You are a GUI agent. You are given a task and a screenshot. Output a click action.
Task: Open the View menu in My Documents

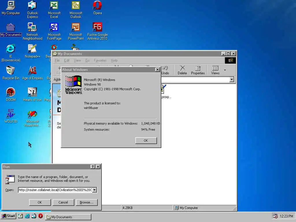(x=77, y=60)
